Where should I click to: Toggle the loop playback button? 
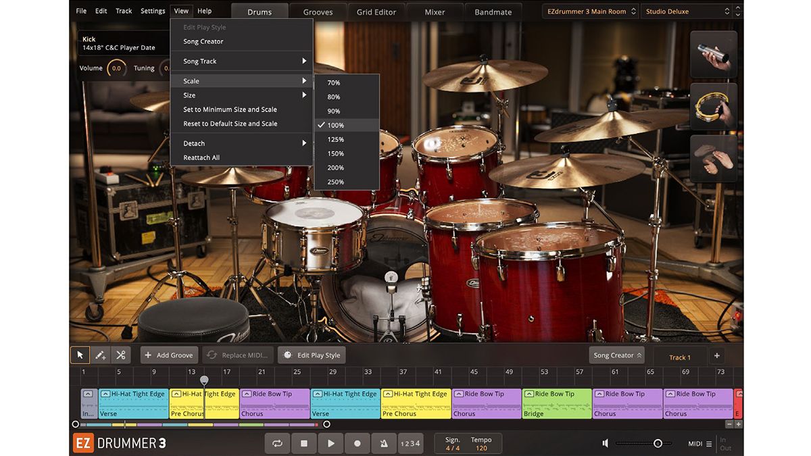(x=277, y=443)
